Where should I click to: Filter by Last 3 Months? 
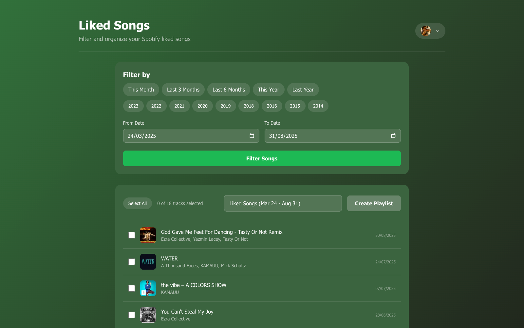tap(183, 90)
